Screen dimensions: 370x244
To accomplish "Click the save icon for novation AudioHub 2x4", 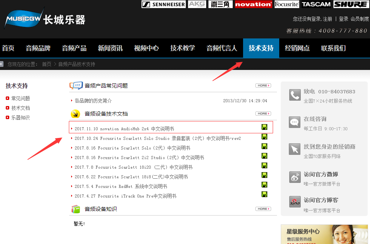I will (x=264, y=127).
